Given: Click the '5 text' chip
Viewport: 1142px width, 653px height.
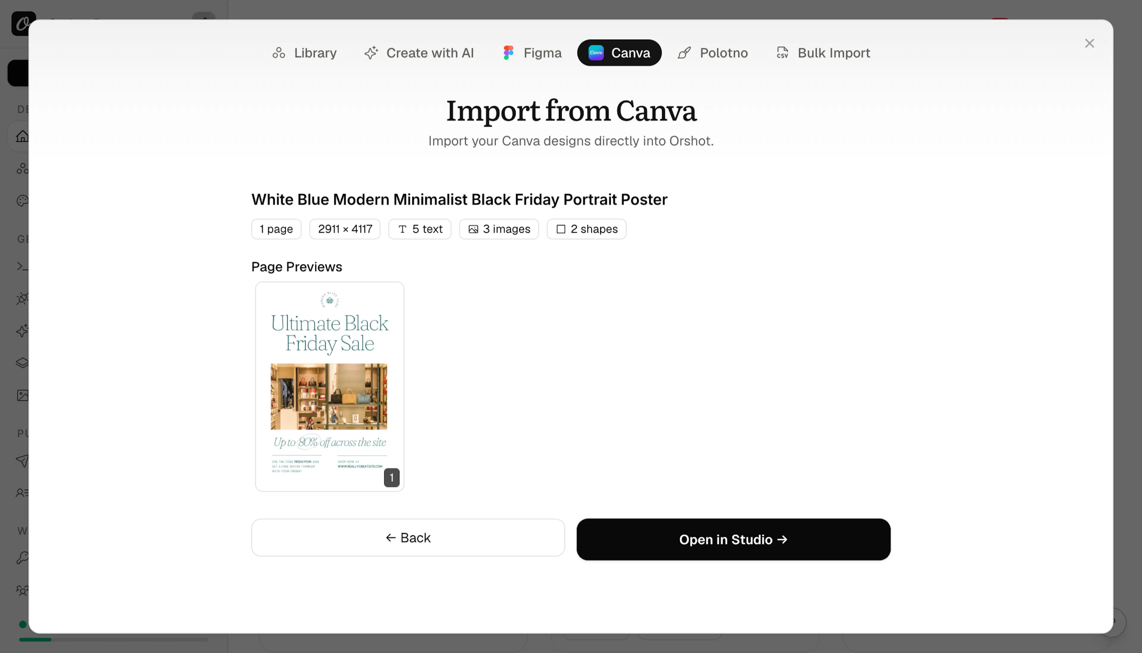Looking at the screenshot, I should pos(420,229).
